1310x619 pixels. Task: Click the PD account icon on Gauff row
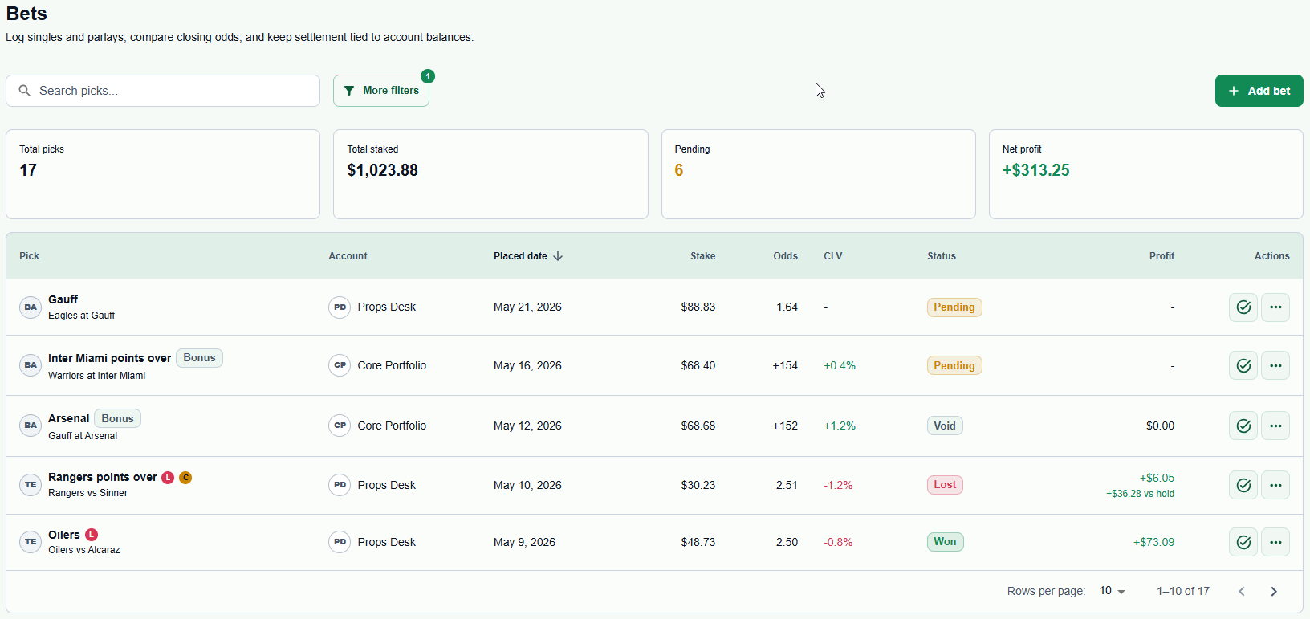pos(340,307)
